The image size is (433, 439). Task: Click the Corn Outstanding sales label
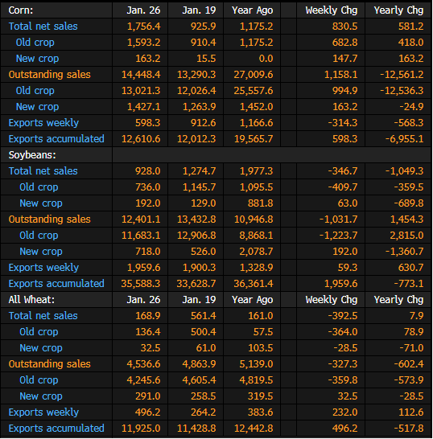(50, 75)
